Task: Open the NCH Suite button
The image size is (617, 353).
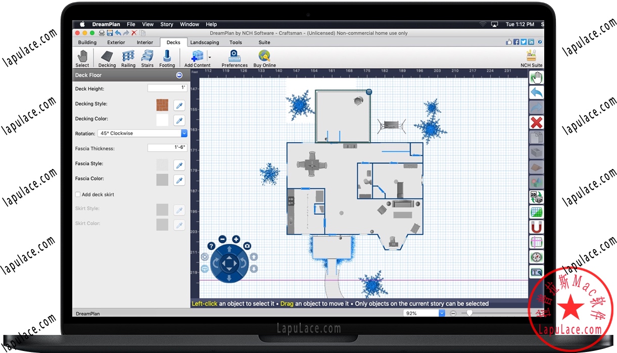Action: (531, 58)
